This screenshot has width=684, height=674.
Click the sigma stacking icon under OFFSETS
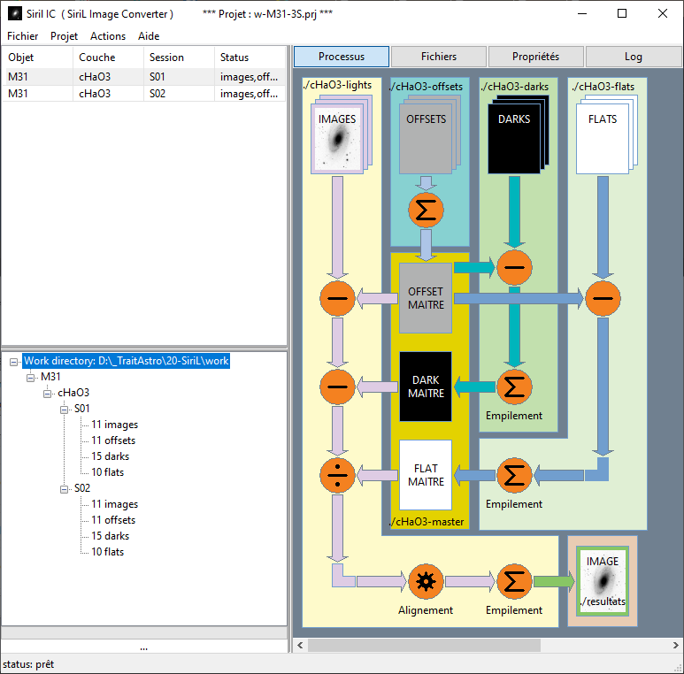[426, 211]
